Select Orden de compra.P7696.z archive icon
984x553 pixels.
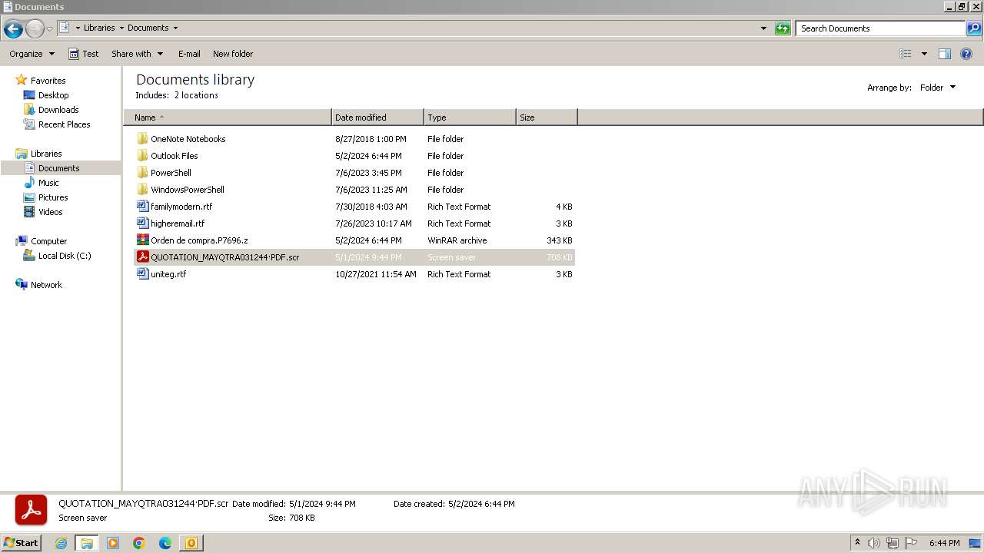pyautogui.click(x=142, y=240)
